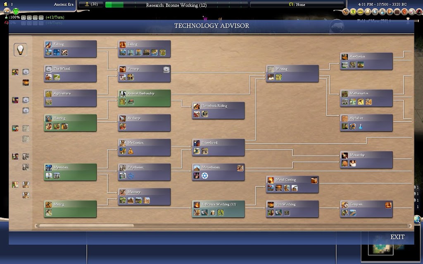Open the Corporation Advisor briefcase icon
Screen dimensions: 423x264
click(397, 12)
